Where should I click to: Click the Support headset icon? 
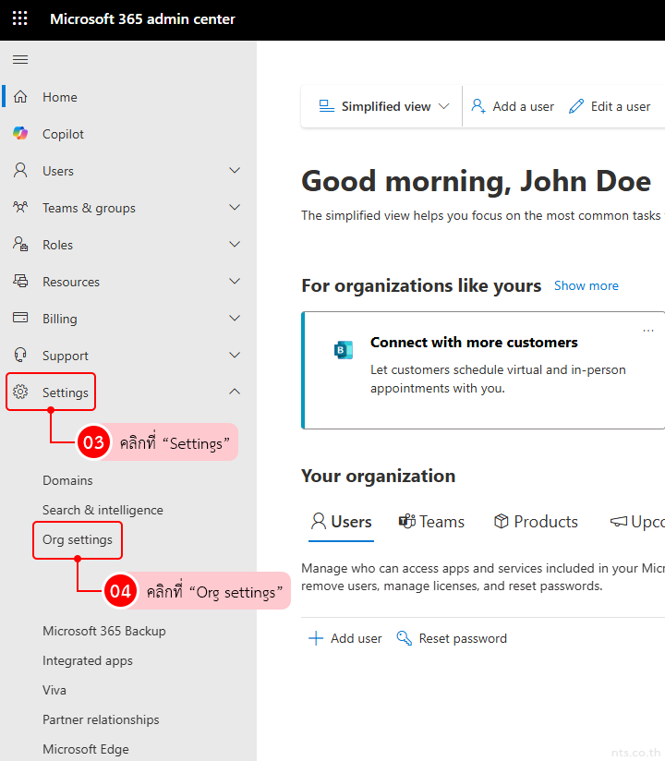20,355
